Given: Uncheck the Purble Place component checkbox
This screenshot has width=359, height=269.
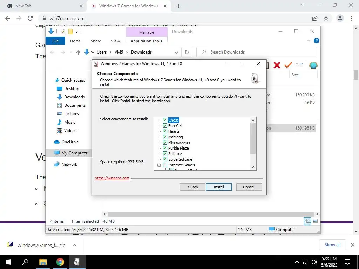Looking at the screenshot, I should tap(165, 148).
